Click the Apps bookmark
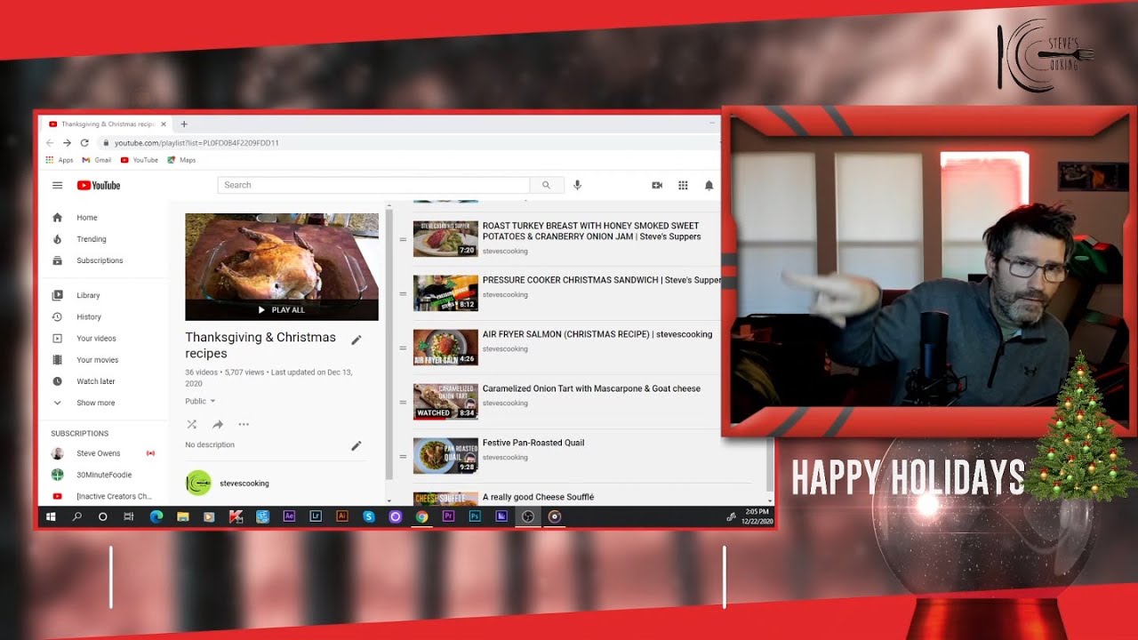Screen dimensions: 1138x640 pyautogui.click(x=60, y=160)
